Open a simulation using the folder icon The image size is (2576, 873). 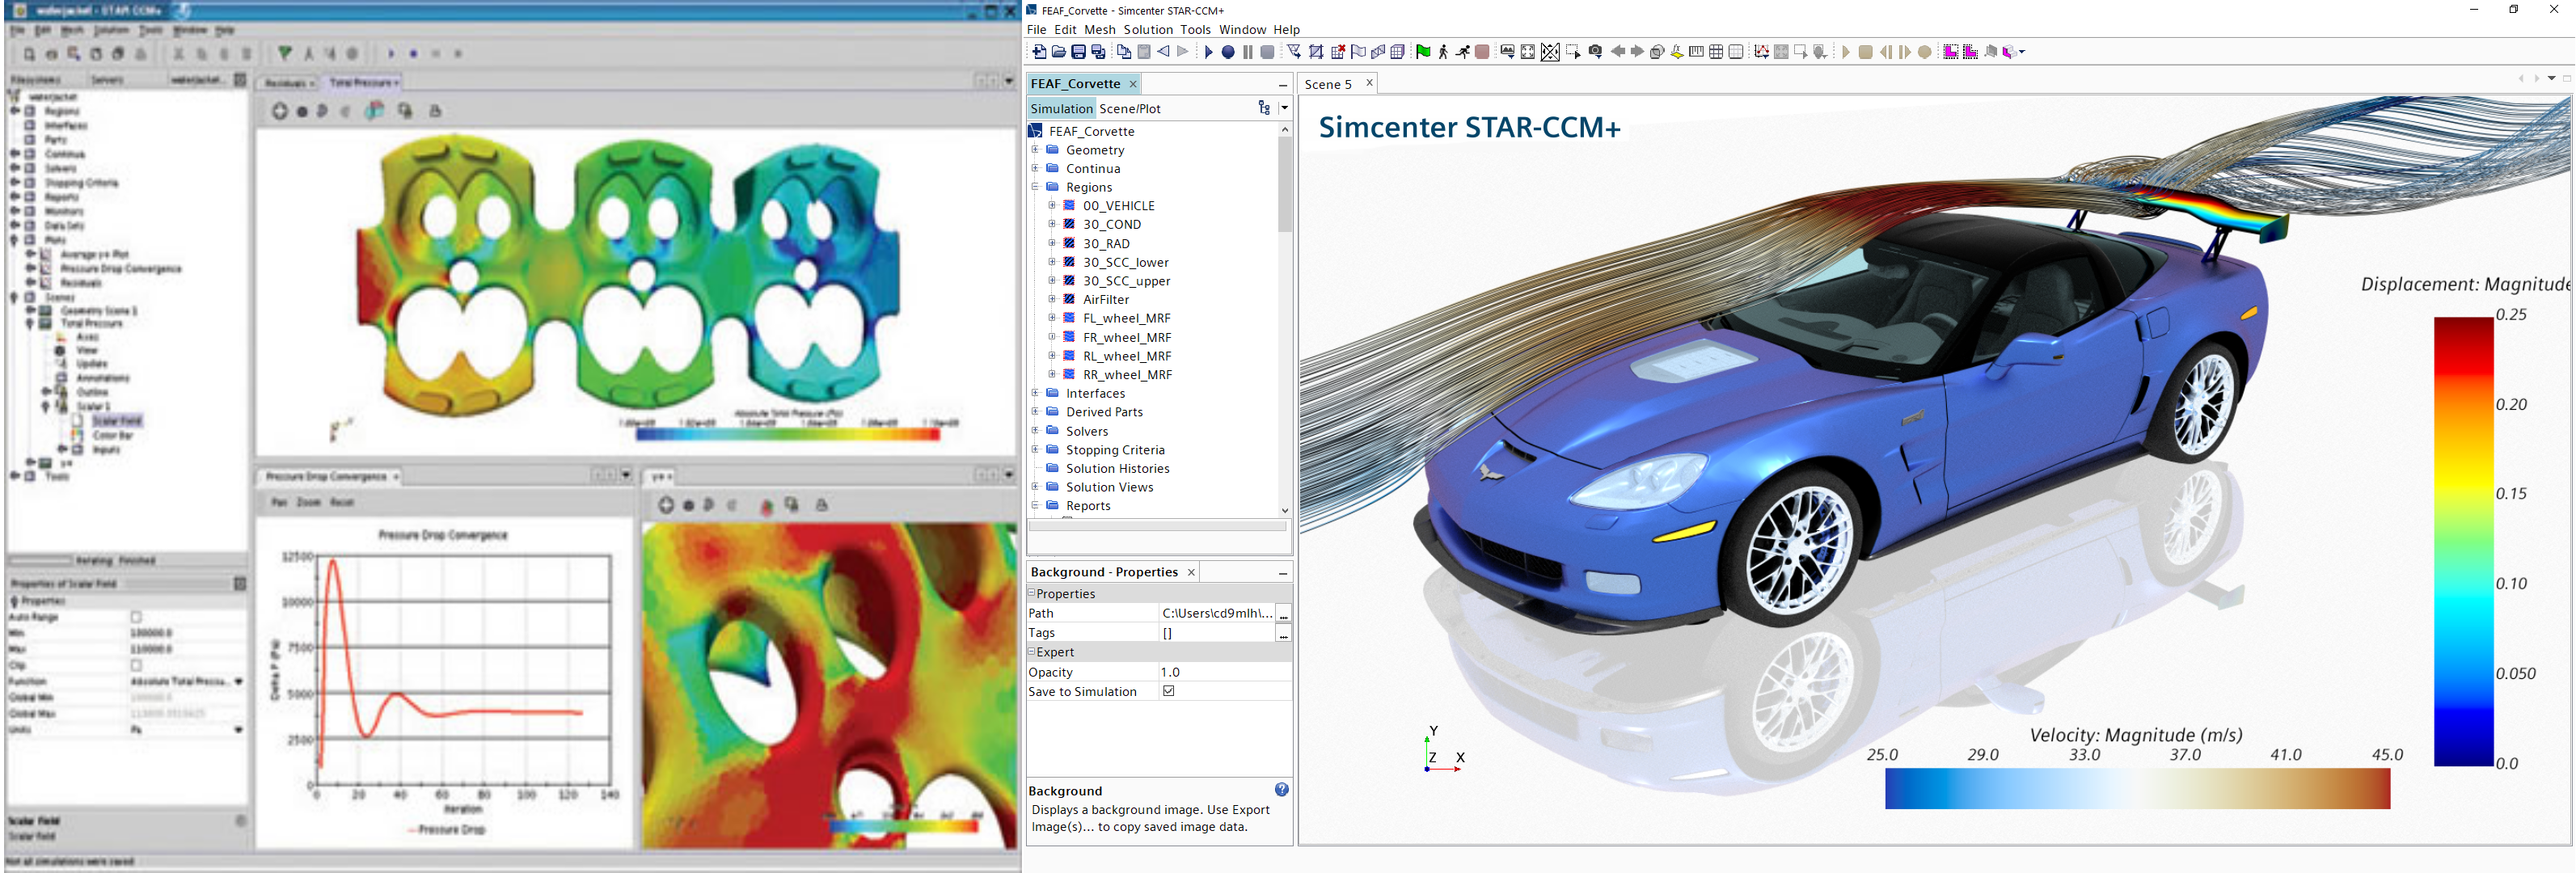(1060, 50)
